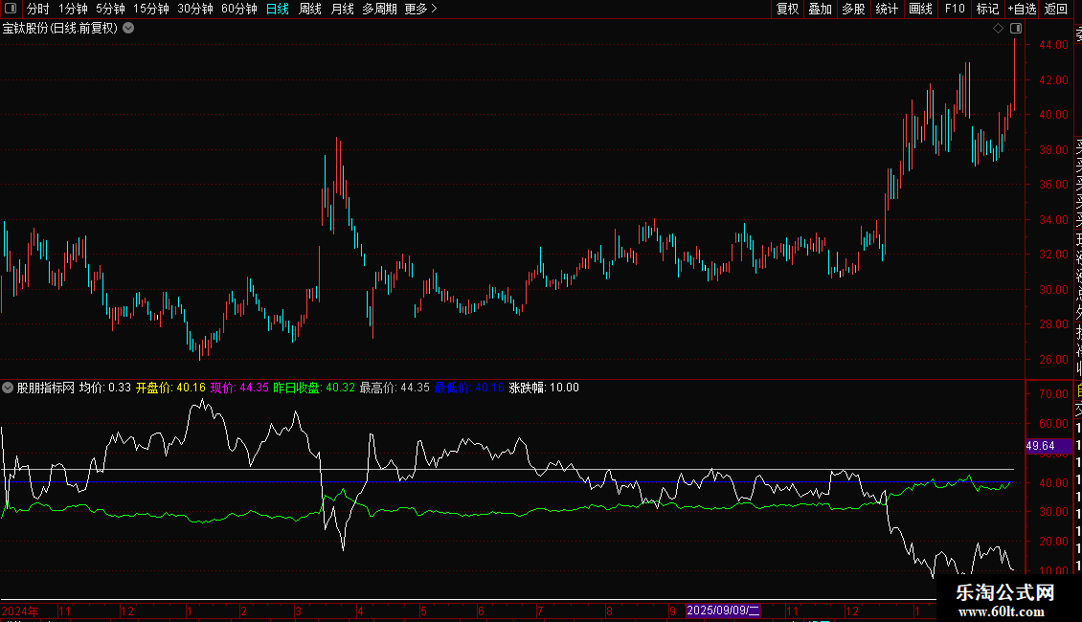Click the panel layout icon at top-left
This screenshot has width=1082, height=622.
pyautogui.click(x=11, y=9)
